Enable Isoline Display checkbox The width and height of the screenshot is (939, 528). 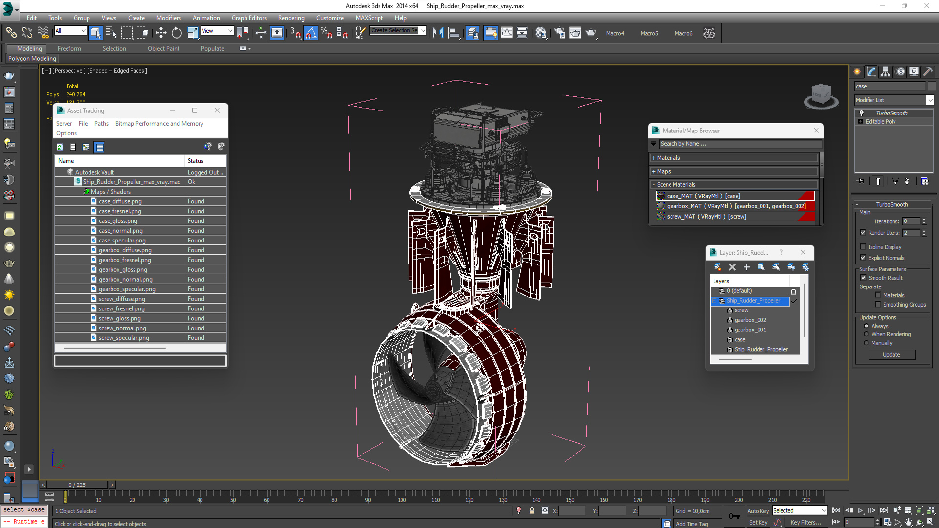863,247
